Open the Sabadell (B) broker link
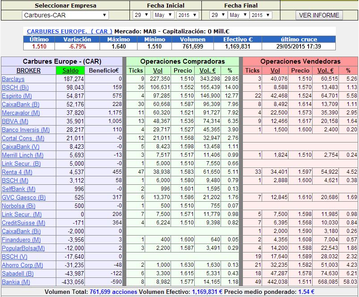 (x=17, y=273)
